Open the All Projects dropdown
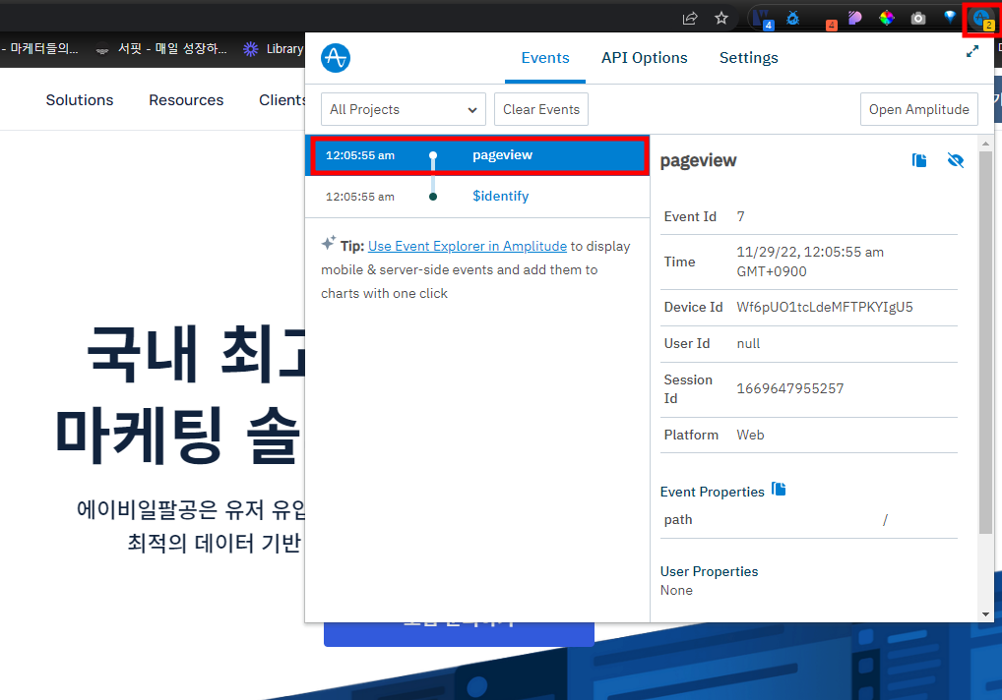Viewport: 1002px width, 700px height. point(404,109)
